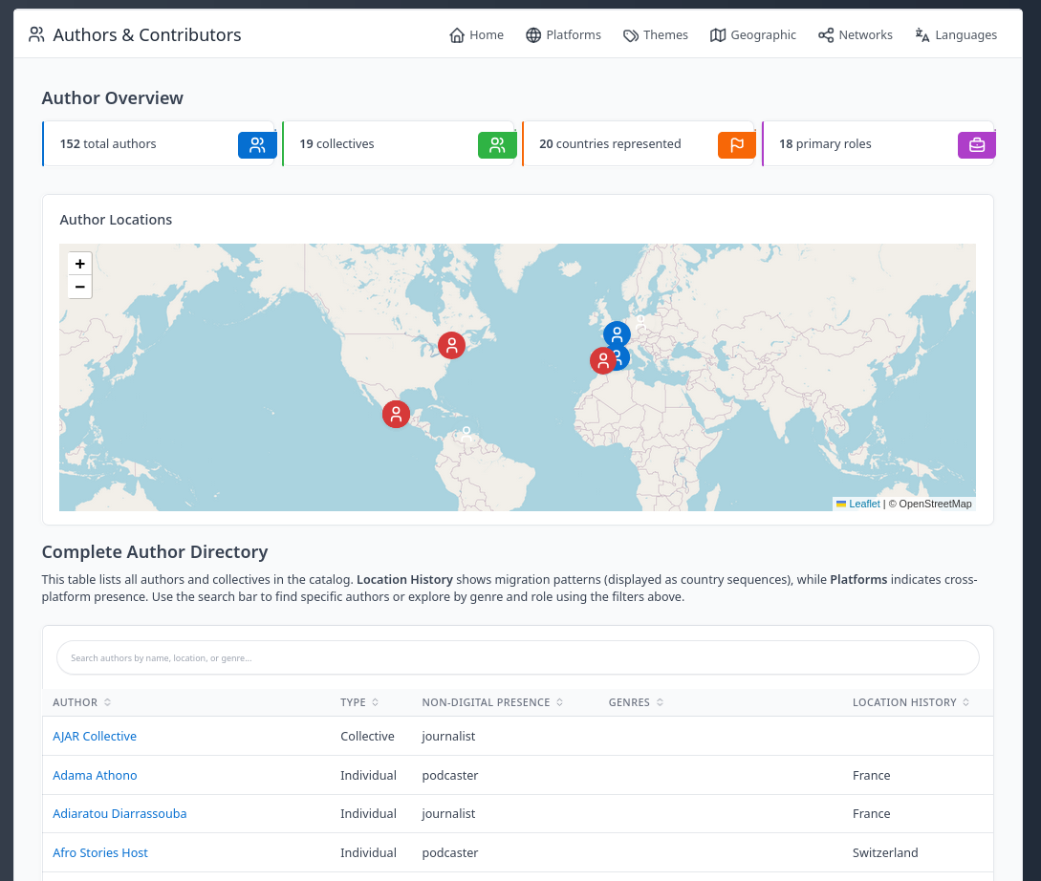The height and width of the screenshot is (881, 1041).
Task: Click the topmost blue marker over Europe
Action: [617, 334]
